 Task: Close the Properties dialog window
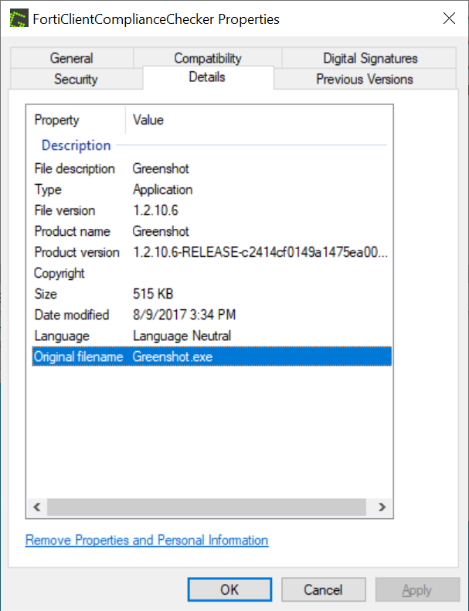tap(447, 19)
